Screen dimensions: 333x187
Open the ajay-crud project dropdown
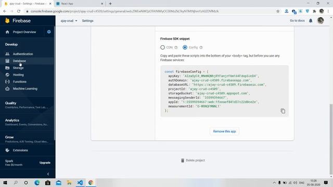coord(69,21)
